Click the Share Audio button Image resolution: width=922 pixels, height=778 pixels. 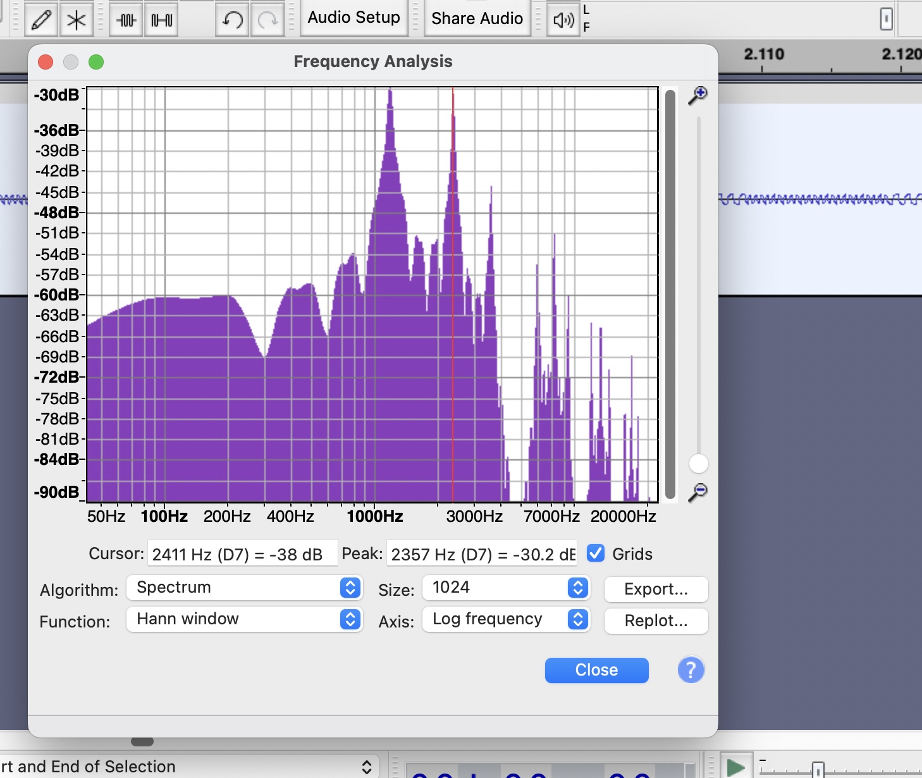(x=477, y=18)
